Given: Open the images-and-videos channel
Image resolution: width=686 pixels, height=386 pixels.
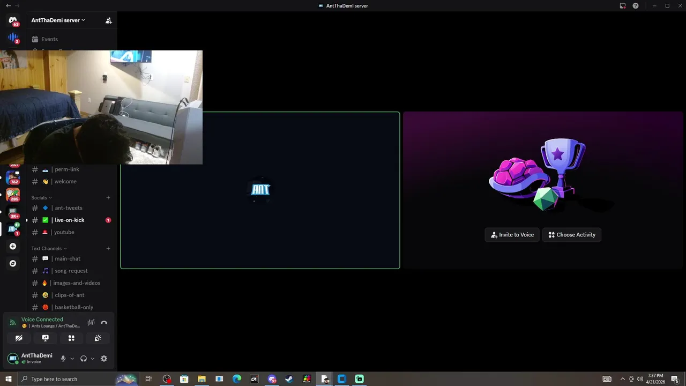Looking at the screenshot, I should (72, 283).
